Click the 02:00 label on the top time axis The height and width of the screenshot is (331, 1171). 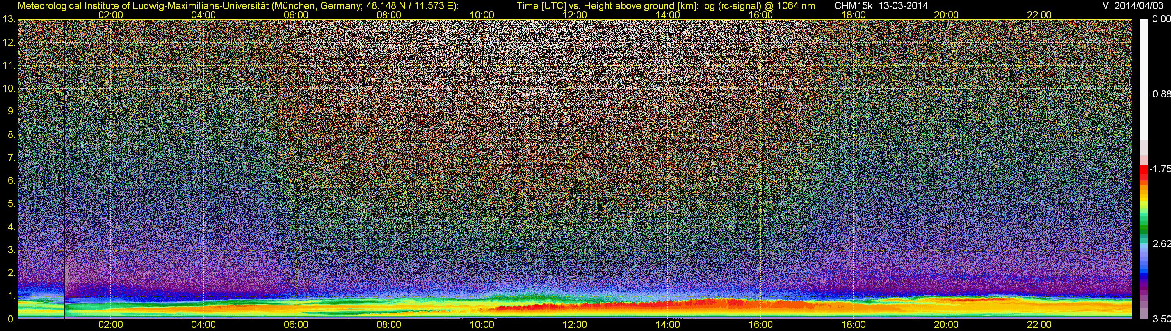110,15
